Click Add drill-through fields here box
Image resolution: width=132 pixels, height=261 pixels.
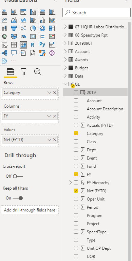tap(30, 210)
